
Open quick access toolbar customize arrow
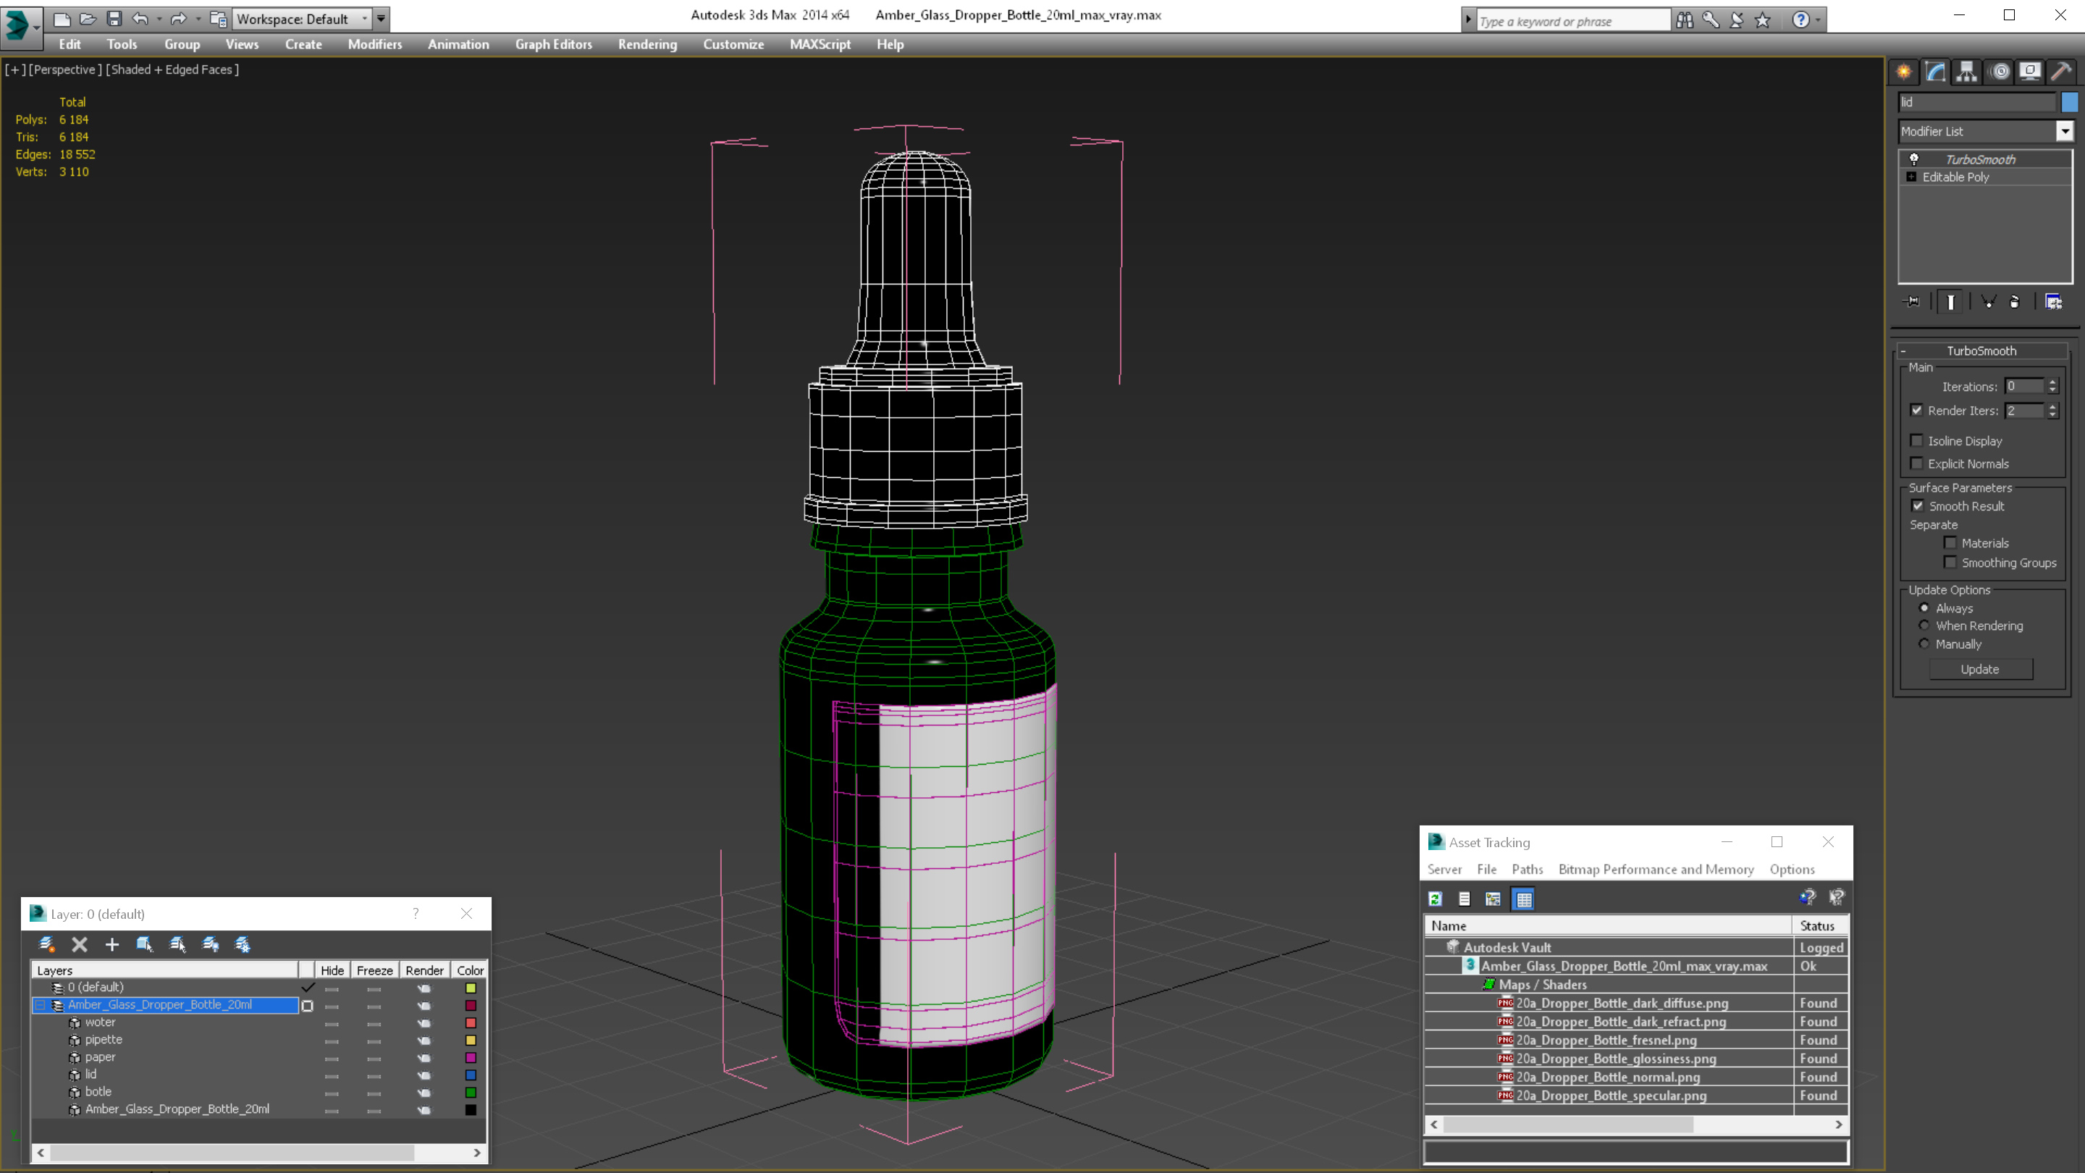click(382, 19)
